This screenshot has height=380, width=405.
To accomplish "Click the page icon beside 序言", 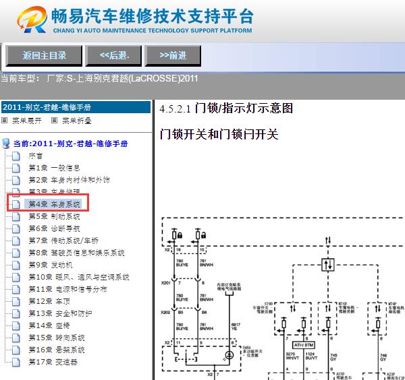I will [x=16, y=156].
